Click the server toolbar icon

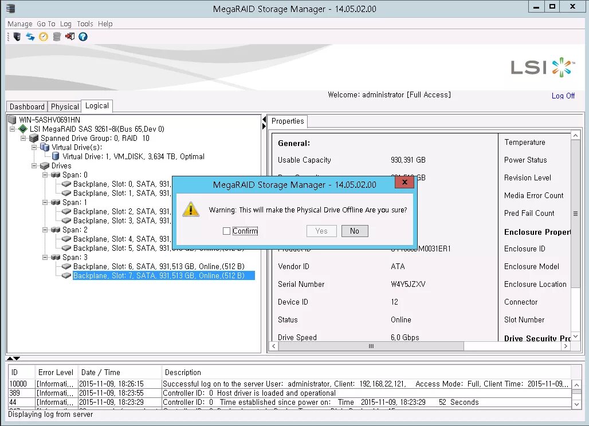[17, 37]
